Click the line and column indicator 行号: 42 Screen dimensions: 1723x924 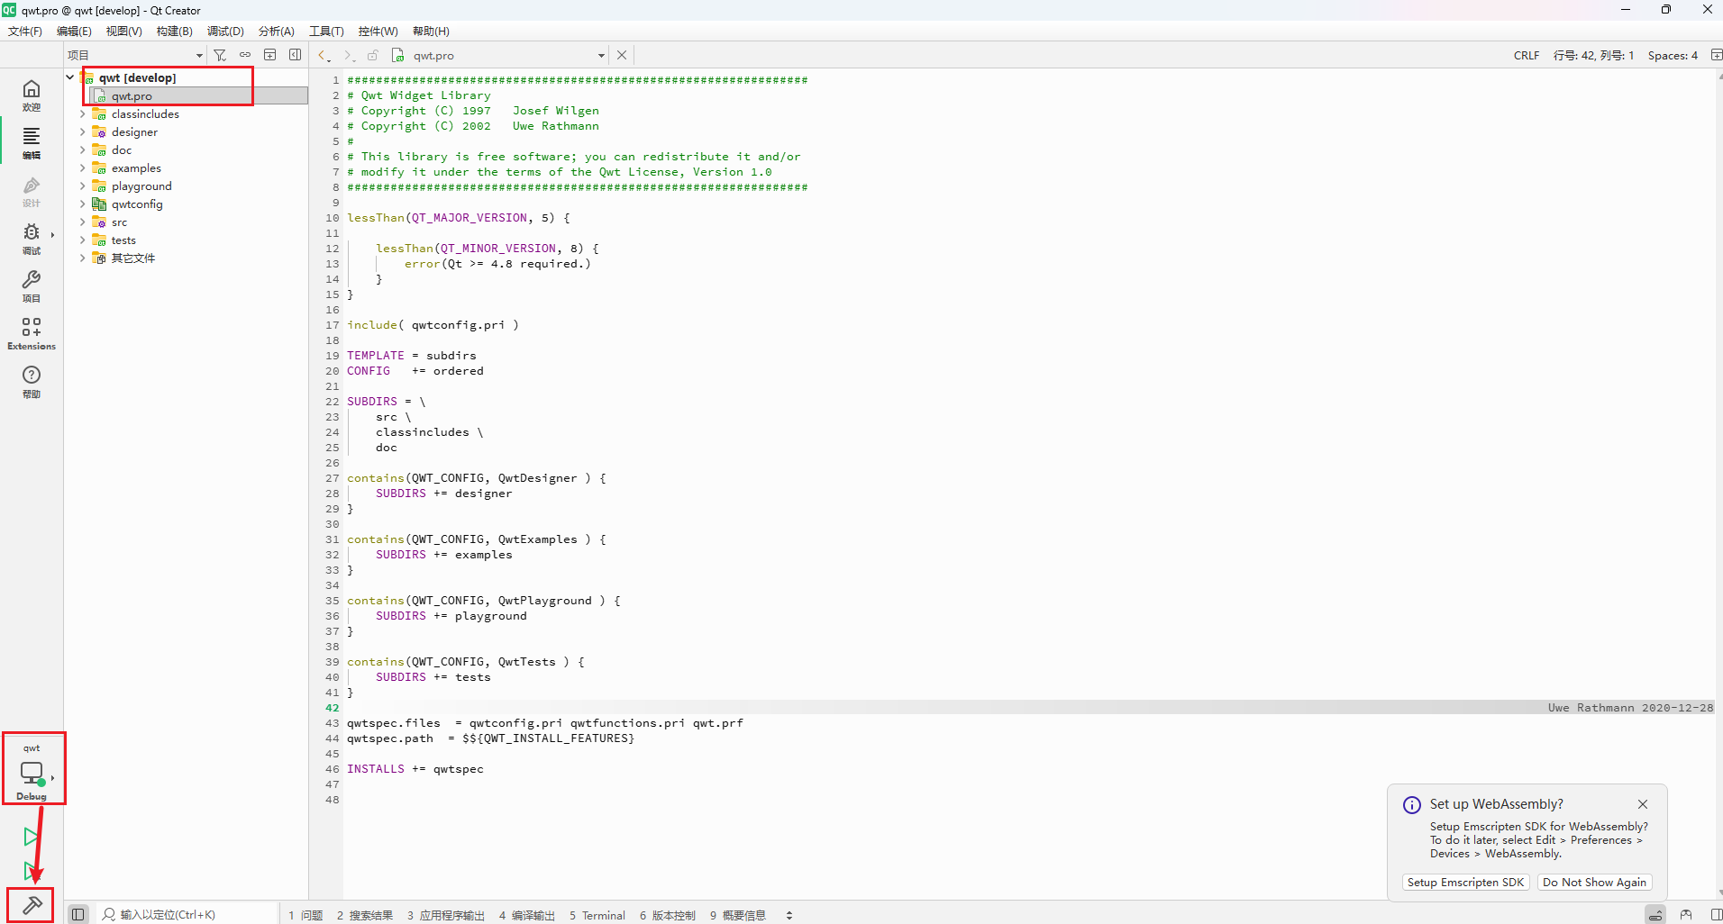[x=1593, y=56]
